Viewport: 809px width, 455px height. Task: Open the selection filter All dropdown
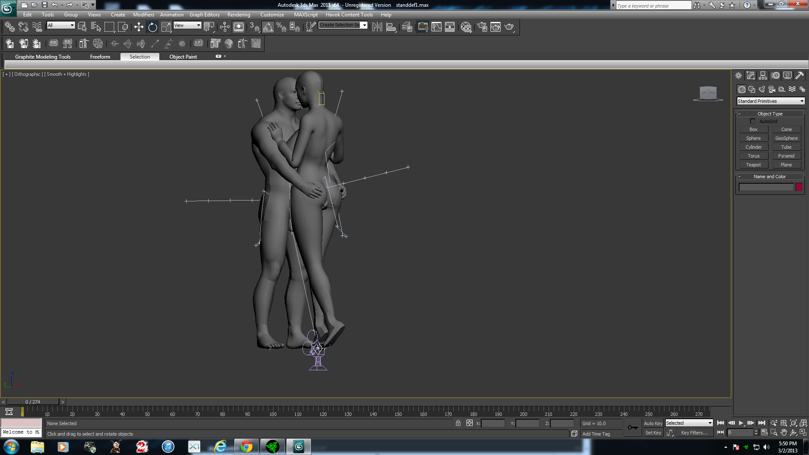(x=61, y=25)
